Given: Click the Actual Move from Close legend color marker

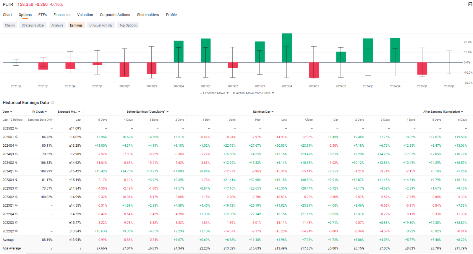Looking at the screenshot, I should coord(234,93).
